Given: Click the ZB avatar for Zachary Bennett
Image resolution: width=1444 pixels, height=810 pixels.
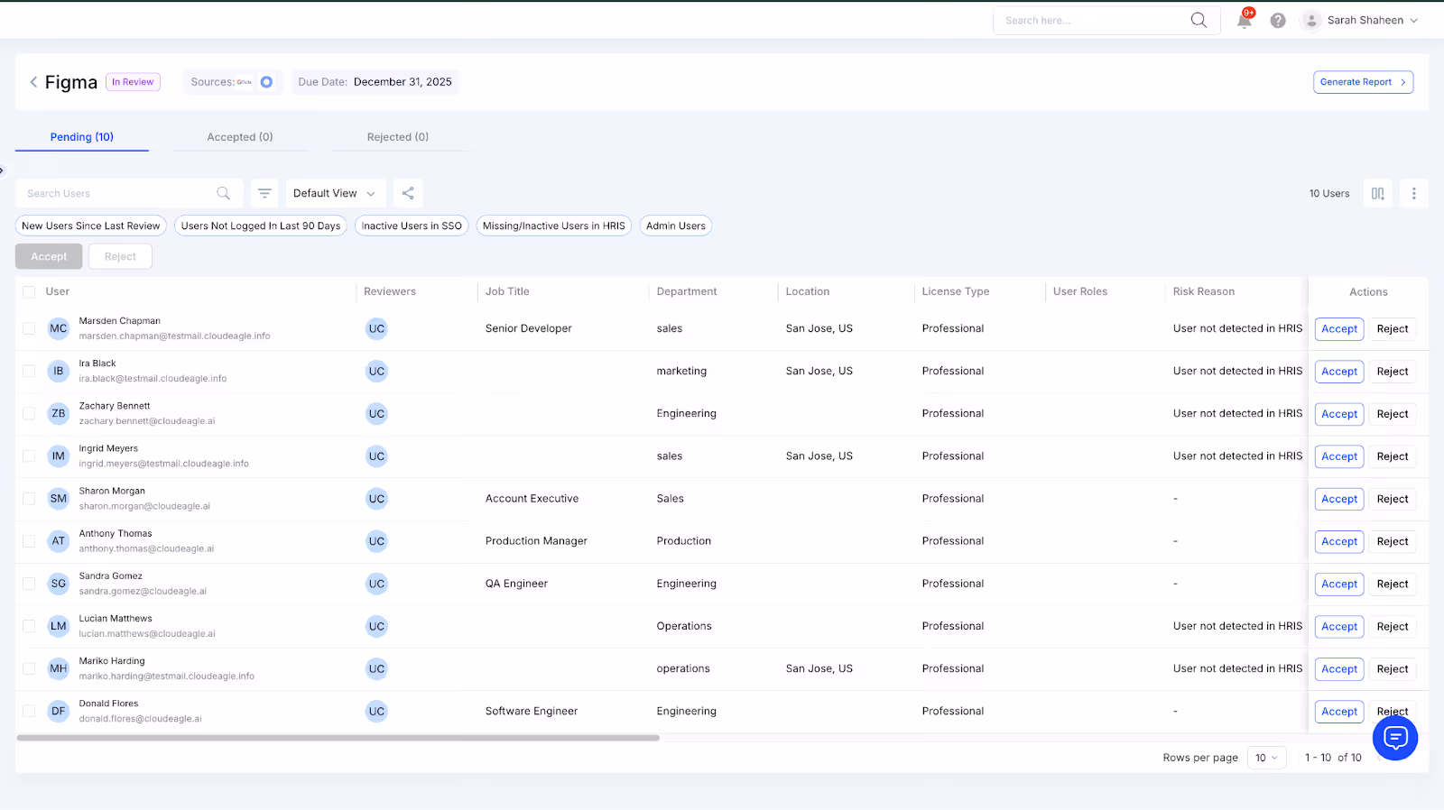Looking at the screenshot, I should point(59,413).
